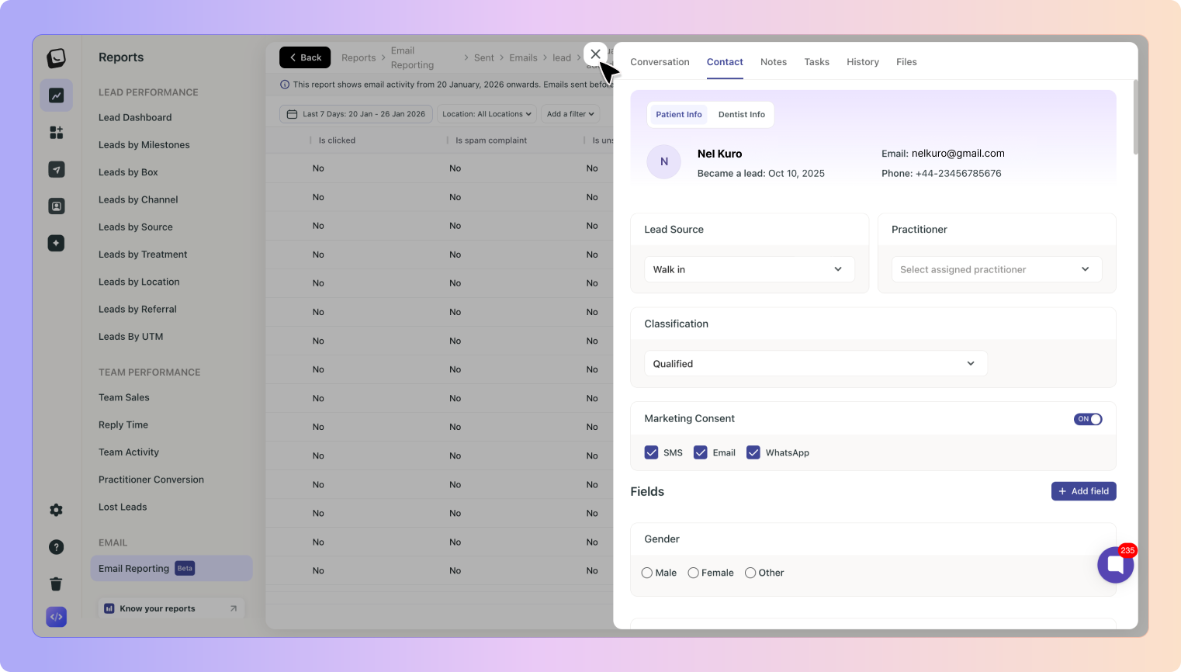The height and width of the screenshot is (672, 1181).
Task: Open the Select assigned practitioner dropdown
Action: tap(996, 269)
